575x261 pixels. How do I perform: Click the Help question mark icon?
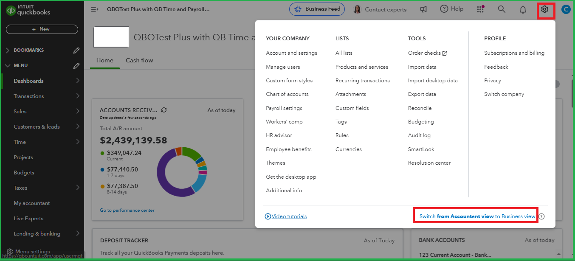pyautogui.click(x=444, y=9)
